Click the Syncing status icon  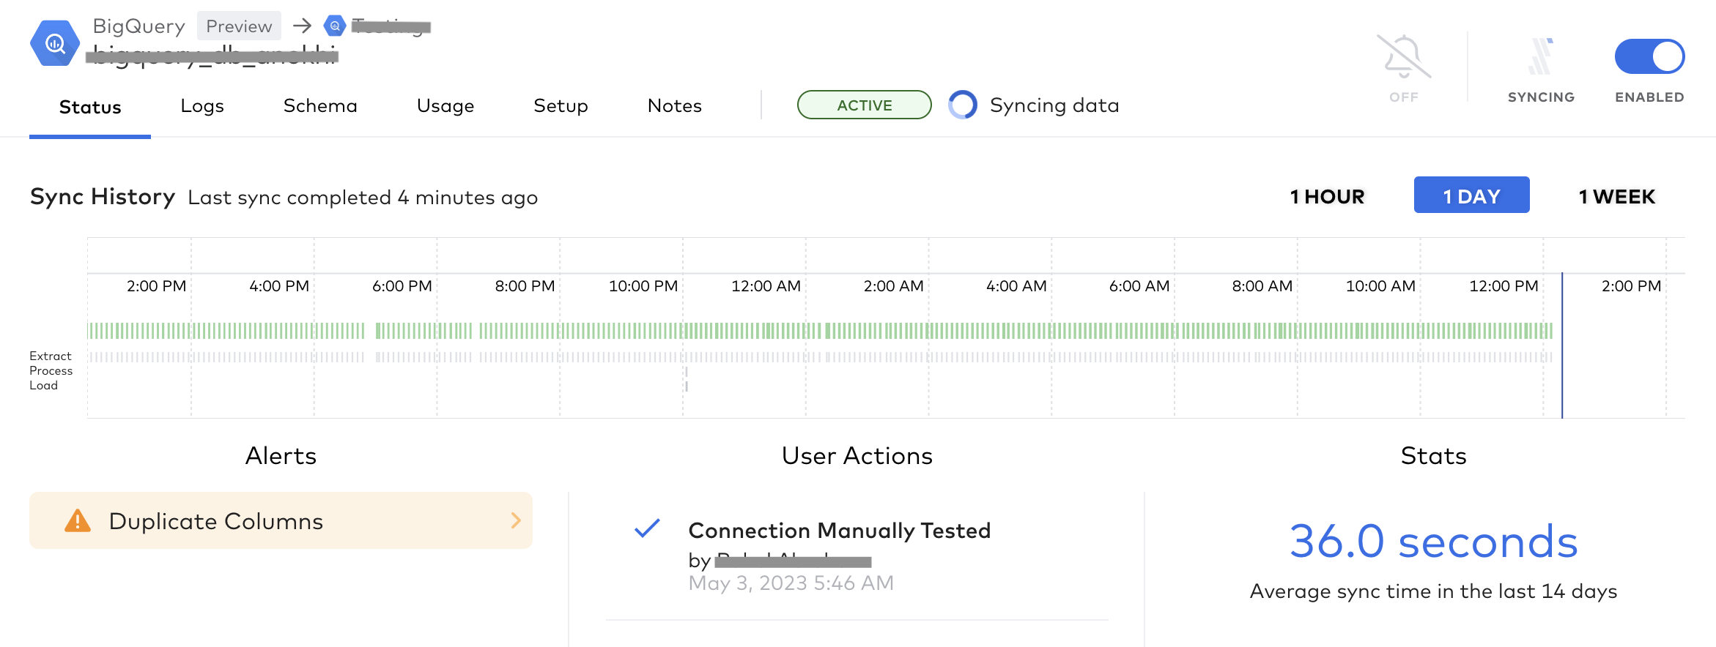(1541, 56)
